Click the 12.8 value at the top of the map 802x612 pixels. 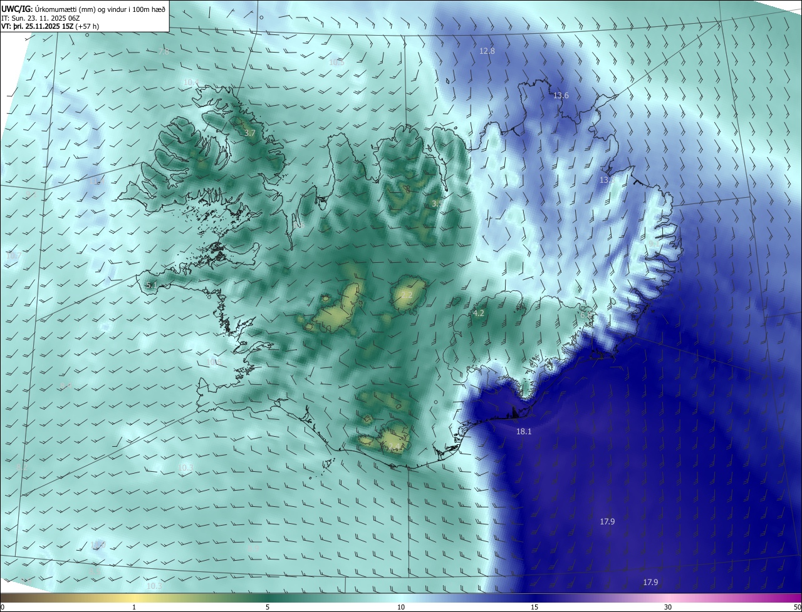[487, 51]
